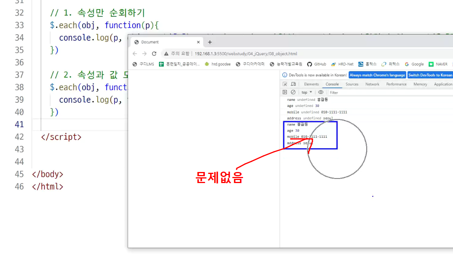Click the '</body>' tag in editor
Viewport: 453px width, 266px height.
point(48,174)
